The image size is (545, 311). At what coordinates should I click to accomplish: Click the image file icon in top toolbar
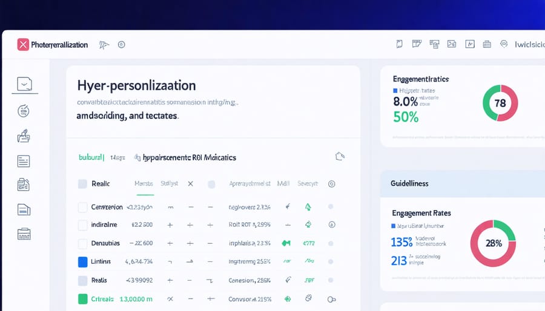[452, 44]
